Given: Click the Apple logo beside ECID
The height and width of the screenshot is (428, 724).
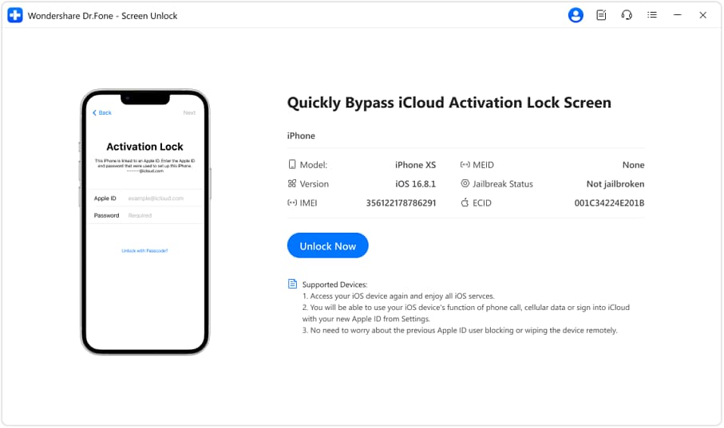Looking at the screenshot, I should (465, 203).
